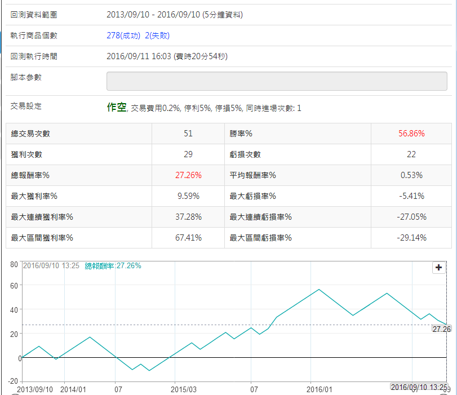457x395 pixels.
Task: Click the 總報酬率:27.26% chart legend text
Action: [113, 265]
